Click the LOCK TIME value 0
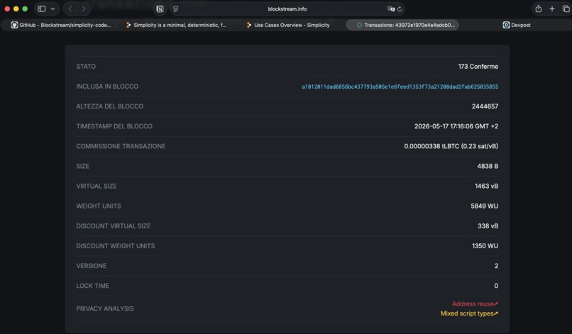This screenshot has width=572, height=334. pos(496,286)
